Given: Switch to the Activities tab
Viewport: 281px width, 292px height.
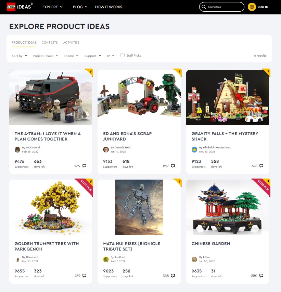Looking at the screenshot, I should [71, 42].
